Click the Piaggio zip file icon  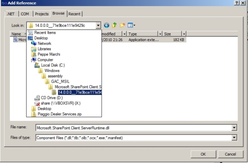[33, 114]
